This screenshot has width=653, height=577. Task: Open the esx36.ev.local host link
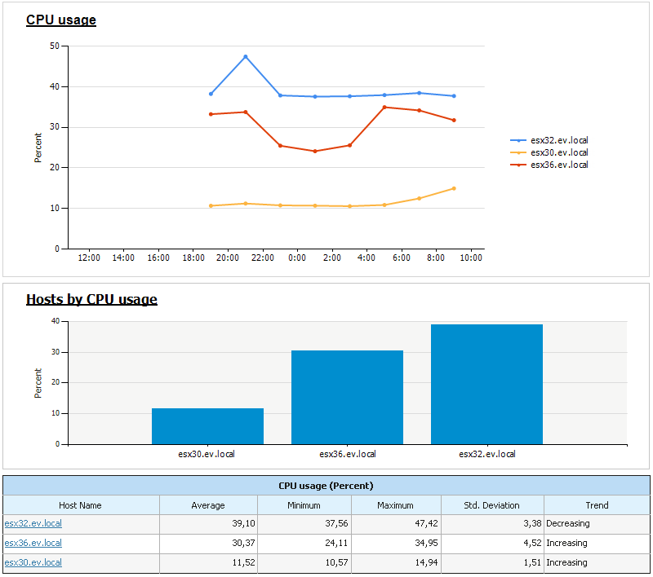33,543
